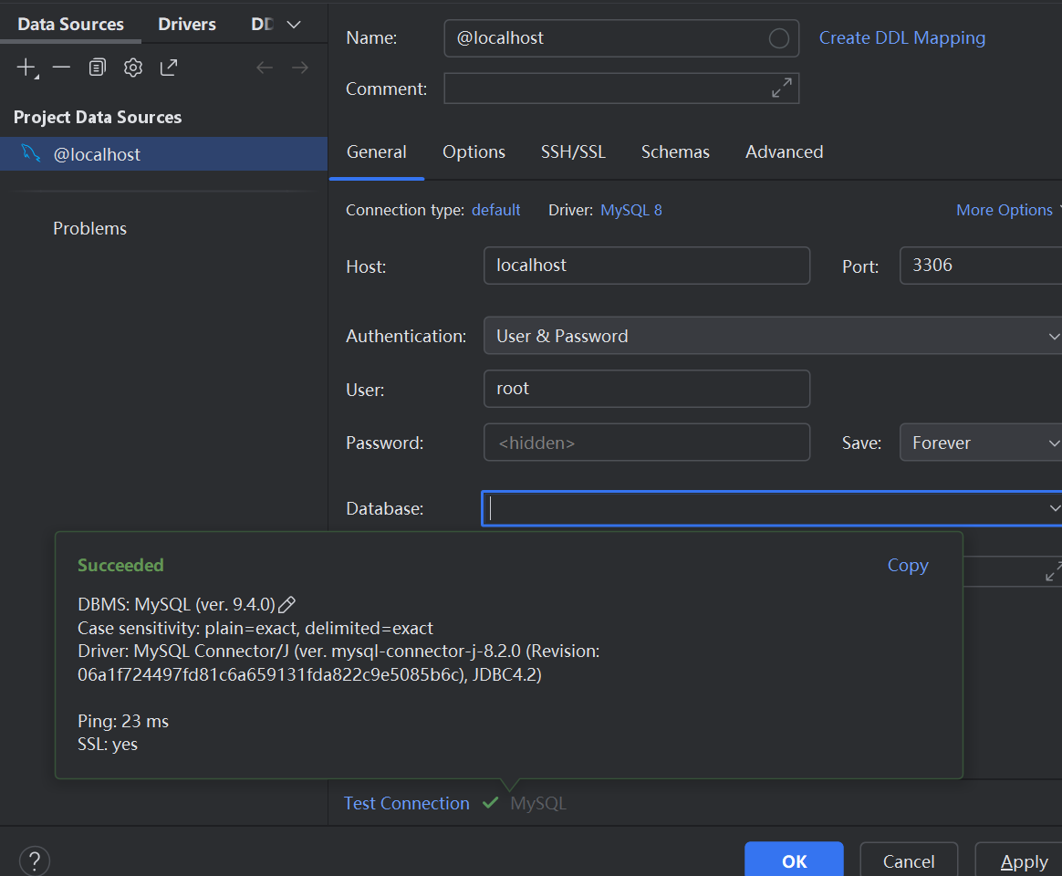Click the Password input field

(646, 443)
